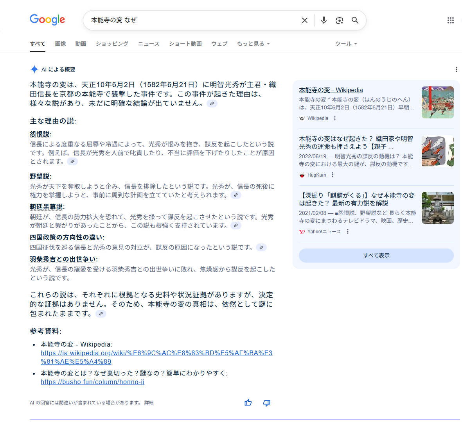Open the Wikipedia source thumbnail image
The width and height of the screenshot is (462, 422).
[x=437, y=102]
